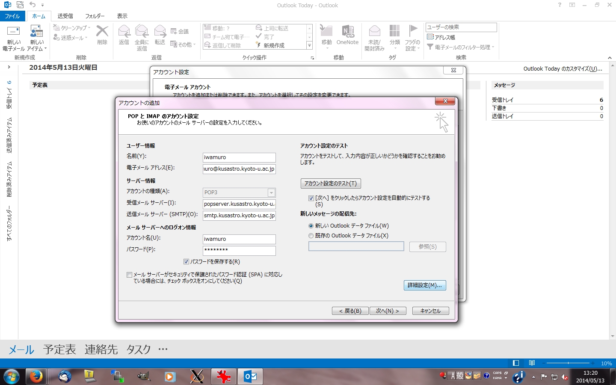Open the Windows Start button

click(x=12, y=376)
